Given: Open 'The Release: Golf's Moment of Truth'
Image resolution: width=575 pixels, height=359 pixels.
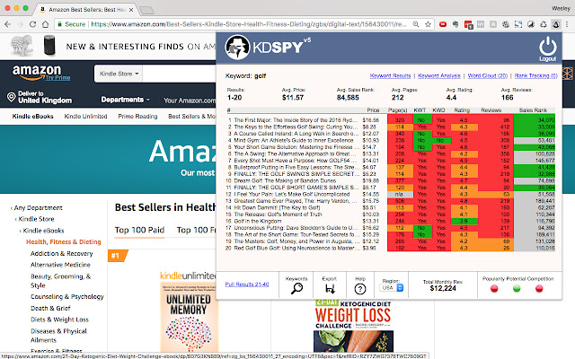Looking at the screenshot, I should (278, 215).
